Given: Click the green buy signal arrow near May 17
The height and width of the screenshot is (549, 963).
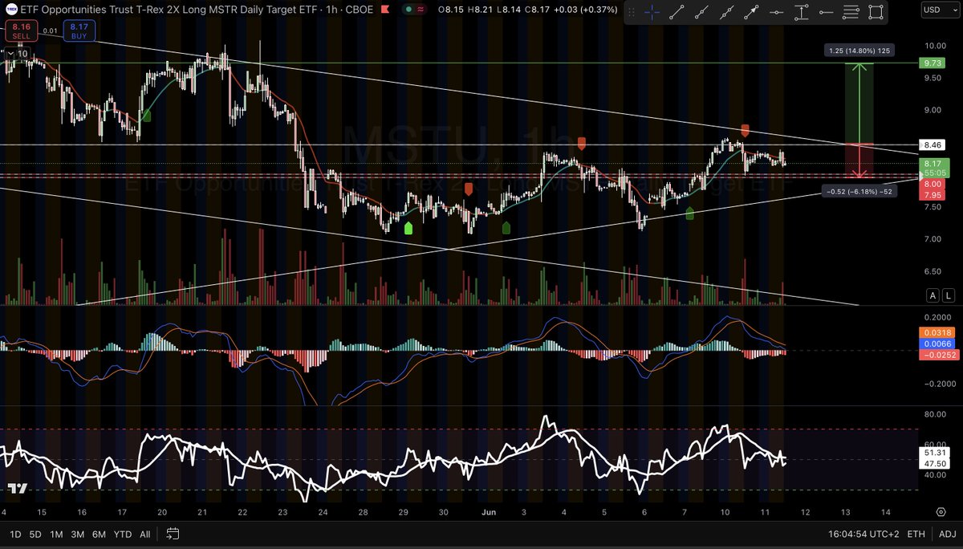Looking at the screenshot, I should tap(147, 116).
